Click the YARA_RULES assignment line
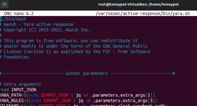 (79, 101)
